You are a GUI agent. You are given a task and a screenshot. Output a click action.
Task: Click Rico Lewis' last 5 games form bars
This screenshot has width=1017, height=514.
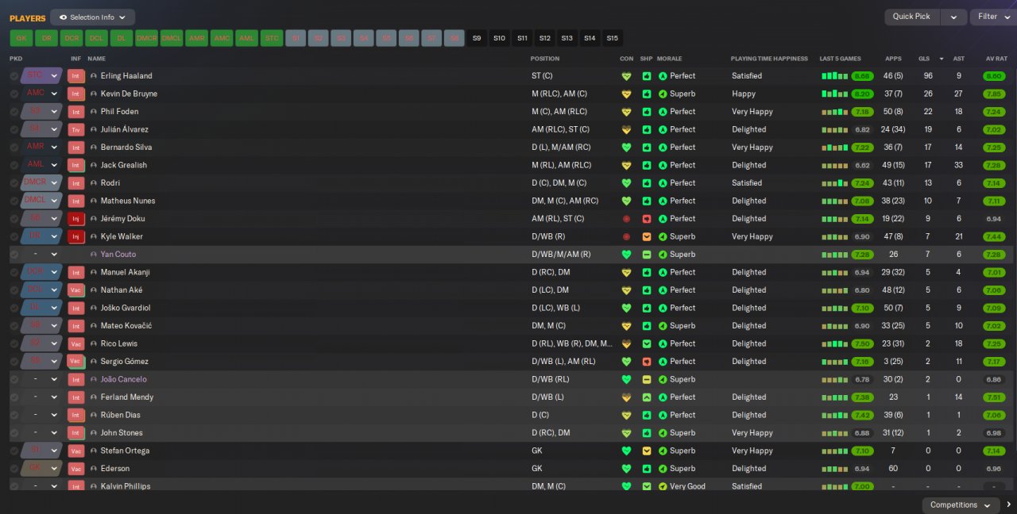click(834, 343)
